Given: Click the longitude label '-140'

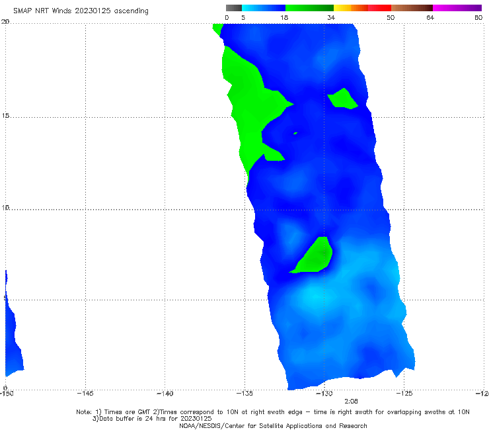Looking at the screenshot, I should click(x=165, y=394).
